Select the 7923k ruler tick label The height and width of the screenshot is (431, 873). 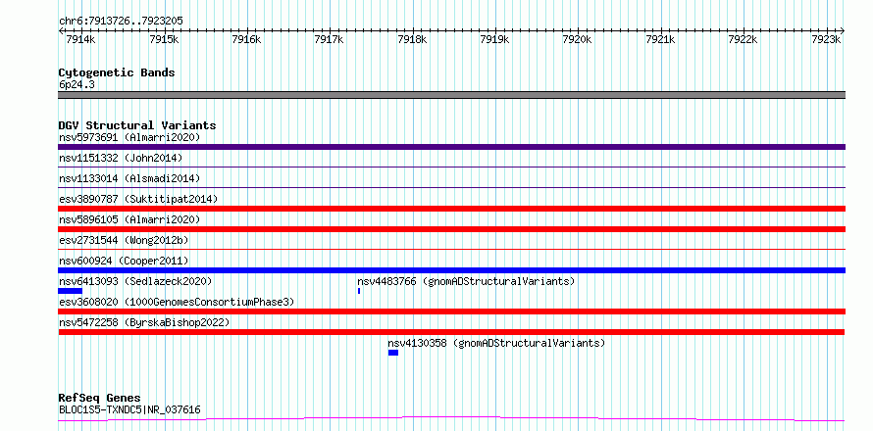click(x=826, y=39)
